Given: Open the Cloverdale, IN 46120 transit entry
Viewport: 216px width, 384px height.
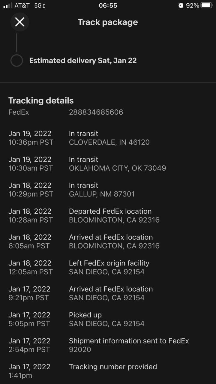Looking at the screenshot, I should point(108,138).
